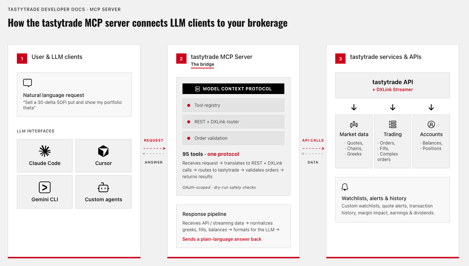
Task: Select the "tastytrade MCP Server" panel title
Action: [221, 57]
